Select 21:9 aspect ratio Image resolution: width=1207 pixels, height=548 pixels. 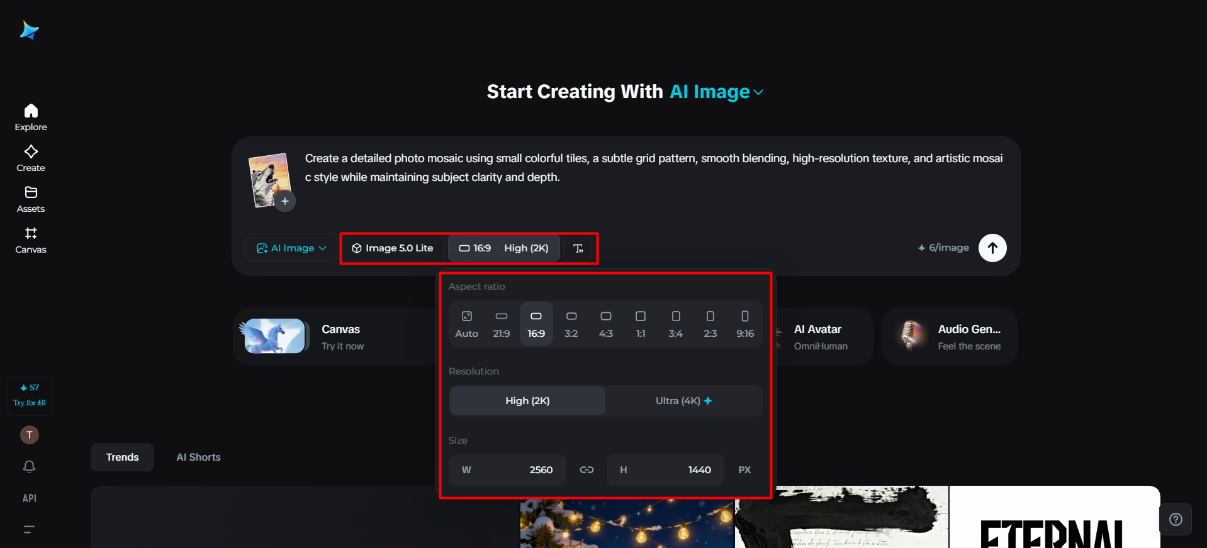pyautogui.click(x=502, y=324)
